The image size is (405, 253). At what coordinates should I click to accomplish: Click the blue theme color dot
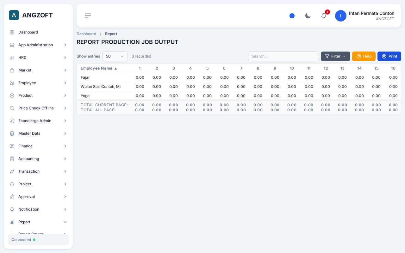point(292,16)
